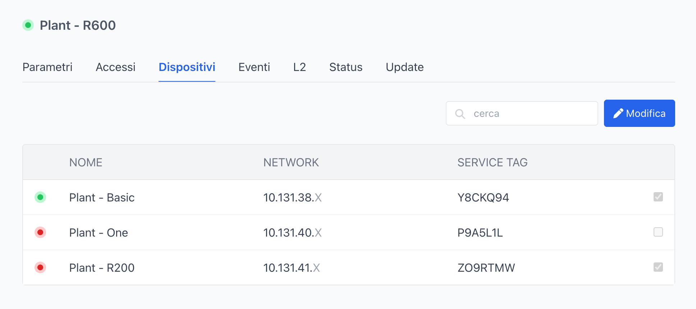
Task: Click the pencil icon on the Modifica button
Action: coord(618,114)
